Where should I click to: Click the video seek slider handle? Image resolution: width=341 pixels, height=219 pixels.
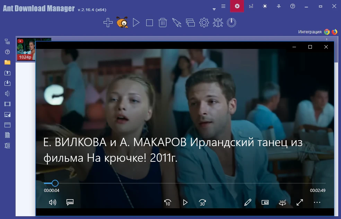pos(55,183)
